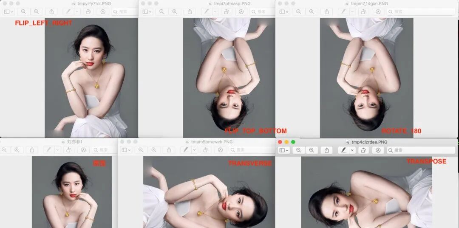
Task: Open sidebar view menu in tmp4clzrdee.PNG window
Action: click(x=283, y=150)
